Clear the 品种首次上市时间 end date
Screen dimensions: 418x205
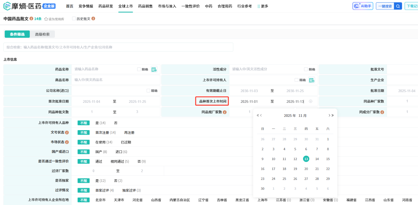coord(311,102)
